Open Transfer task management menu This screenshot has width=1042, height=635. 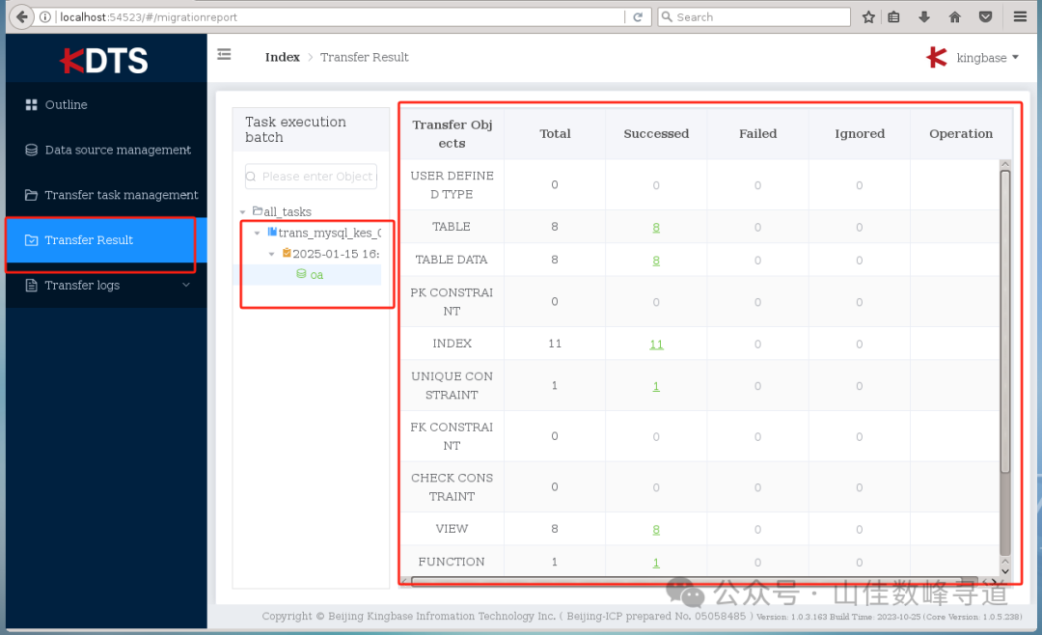pos(106,195)
